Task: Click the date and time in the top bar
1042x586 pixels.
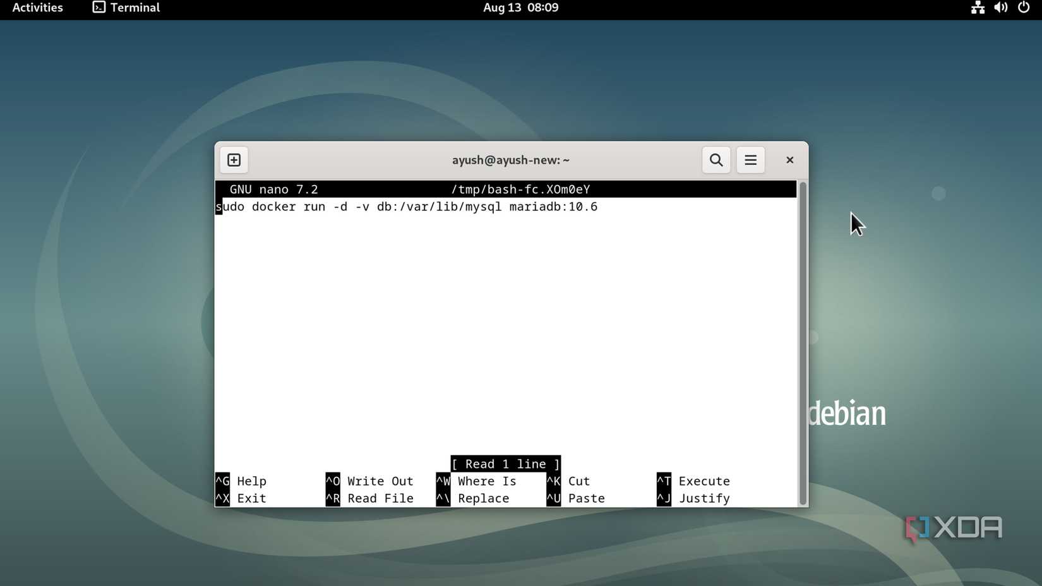Action: 520,8
